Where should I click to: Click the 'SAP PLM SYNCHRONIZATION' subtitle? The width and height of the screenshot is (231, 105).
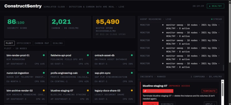111,77
